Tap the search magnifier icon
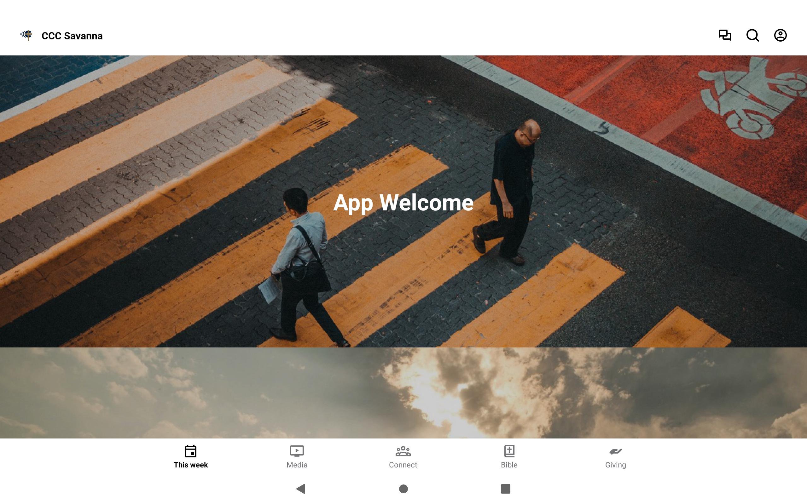The width and height of the screenshot is (807, 504). [x=752, y=35]
